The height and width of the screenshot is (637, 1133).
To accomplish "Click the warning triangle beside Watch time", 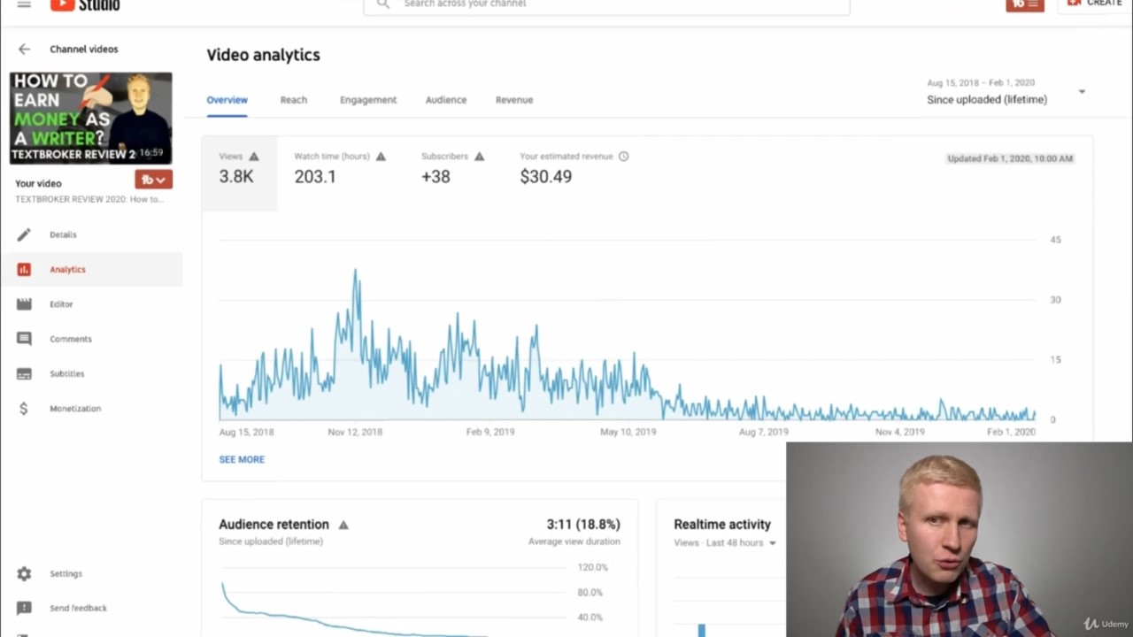I will 381,157.
